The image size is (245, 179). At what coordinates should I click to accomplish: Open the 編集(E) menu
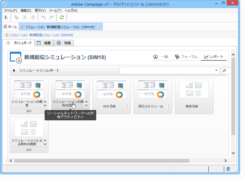pos(26,11)
